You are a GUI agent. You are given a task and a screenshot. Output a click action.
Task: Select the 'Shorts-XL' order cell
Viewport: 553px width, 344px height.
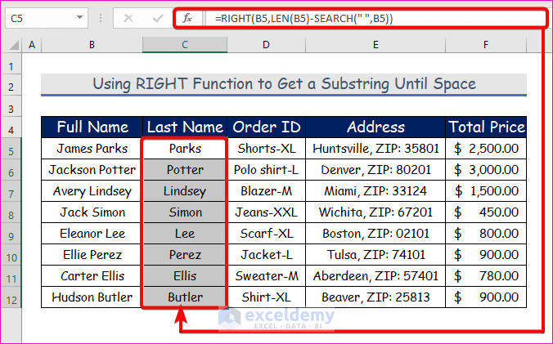click(x=266, y=149)
